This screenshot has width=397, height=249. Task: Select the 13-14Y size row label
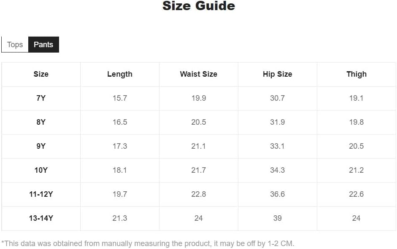[x=41, y=218]
